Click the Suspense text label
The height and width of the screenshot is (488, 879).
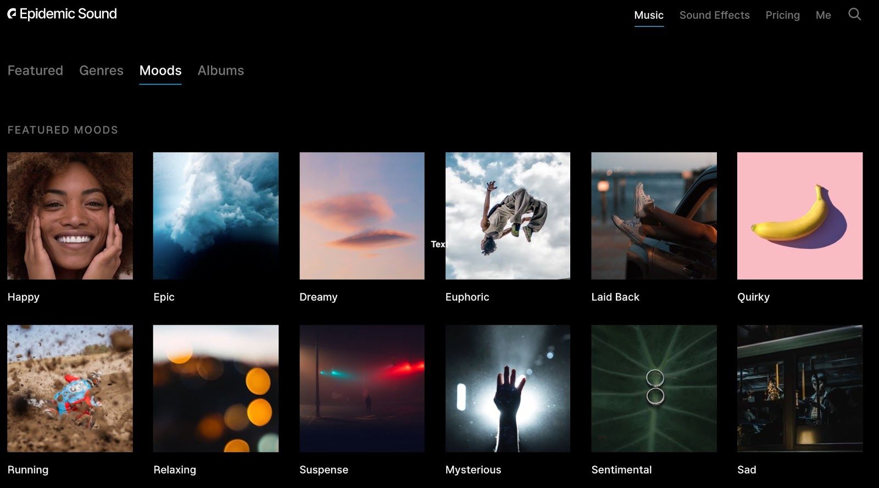click(x=324, y=470)
